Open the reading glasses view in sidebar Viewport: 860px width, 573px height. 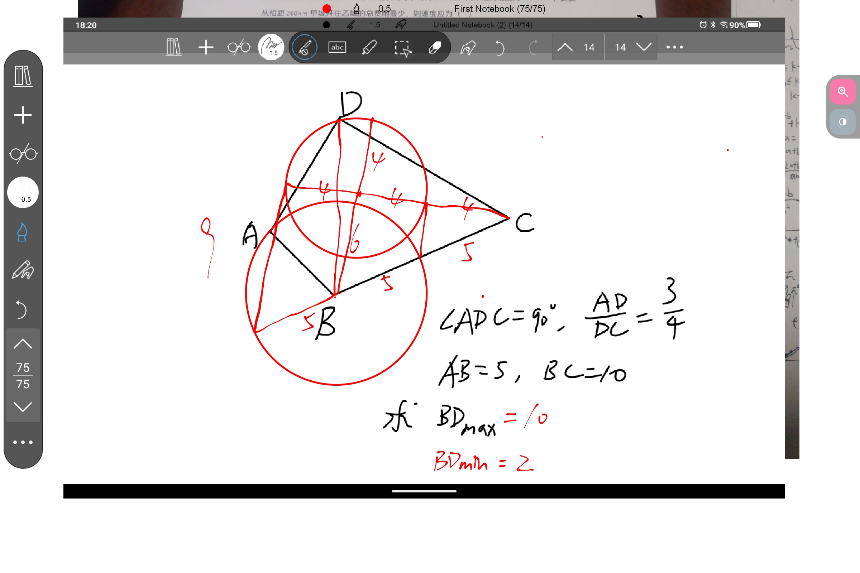(23, 154)
